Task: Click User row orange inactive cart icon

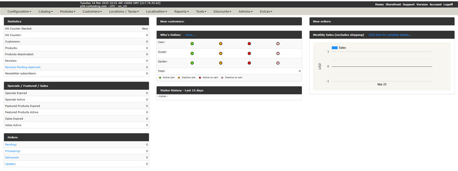Action: 221,44
